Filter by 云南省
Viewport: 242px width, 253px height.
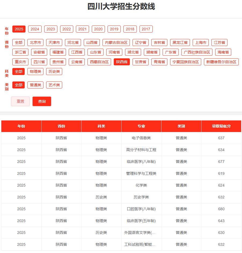pyautogui.click(x=77, y=62)
